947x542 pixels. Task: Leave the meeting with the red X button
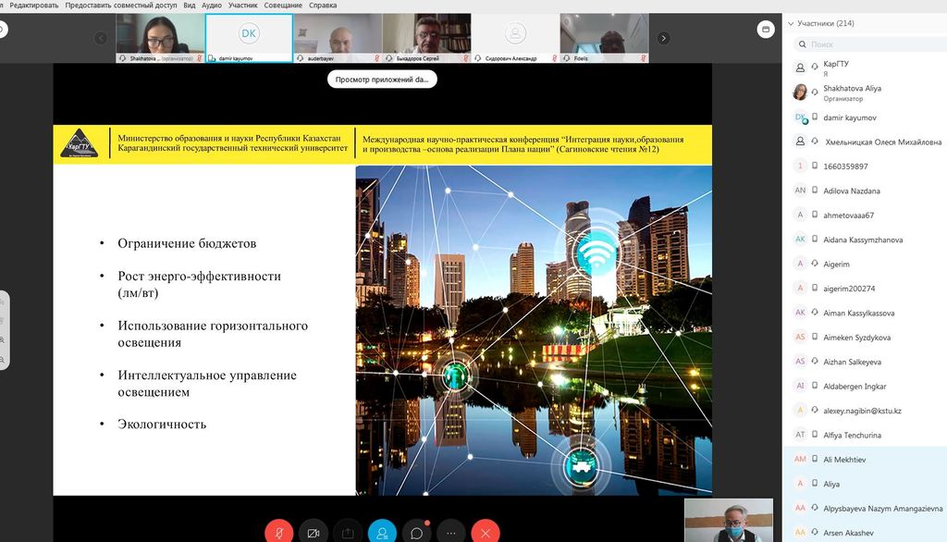[x=486, y=533]
